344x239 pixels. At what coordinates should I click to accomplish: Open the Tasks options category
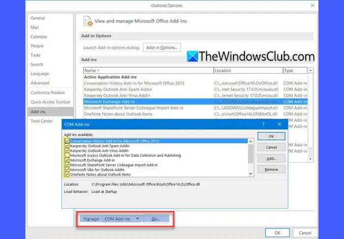pos(35,55)
